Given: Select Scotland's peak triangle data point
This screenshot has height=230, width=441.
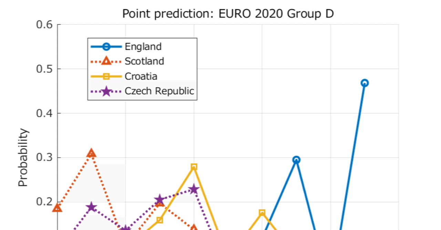Looking at the screenshot, I should pyautogui.click(x=91, y=153).
